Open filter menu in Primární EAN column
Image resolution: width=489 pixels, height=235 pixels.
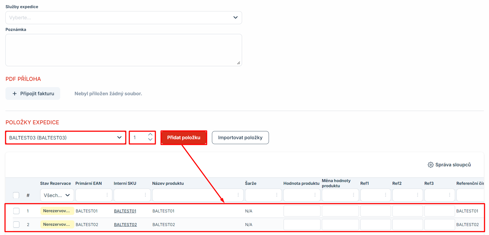tap(107, 195)
